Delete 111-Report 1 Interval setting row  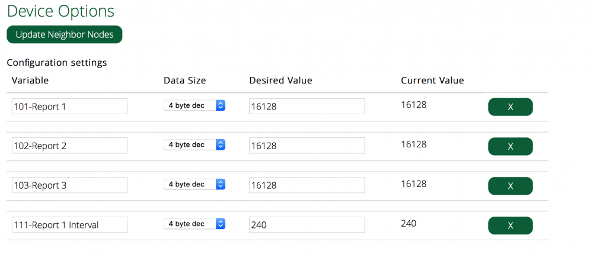pyautogui.click(x=510, y=225)
